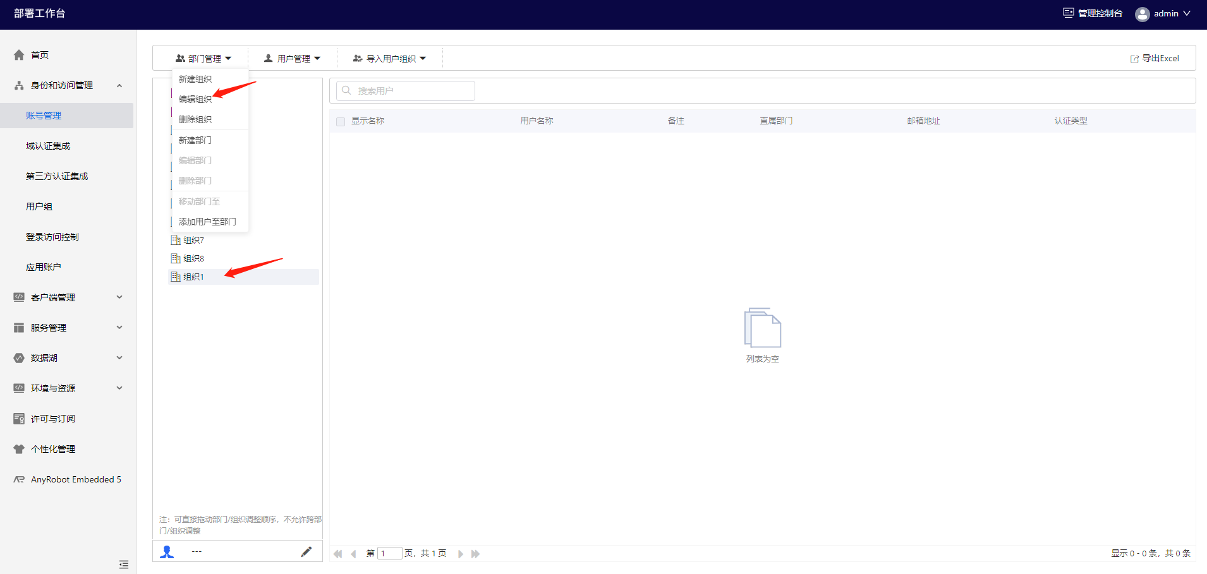Open the admin account dropdown arrow
The width and height of the screenshot is (1207, 574).
click(x=1187, y=13)
